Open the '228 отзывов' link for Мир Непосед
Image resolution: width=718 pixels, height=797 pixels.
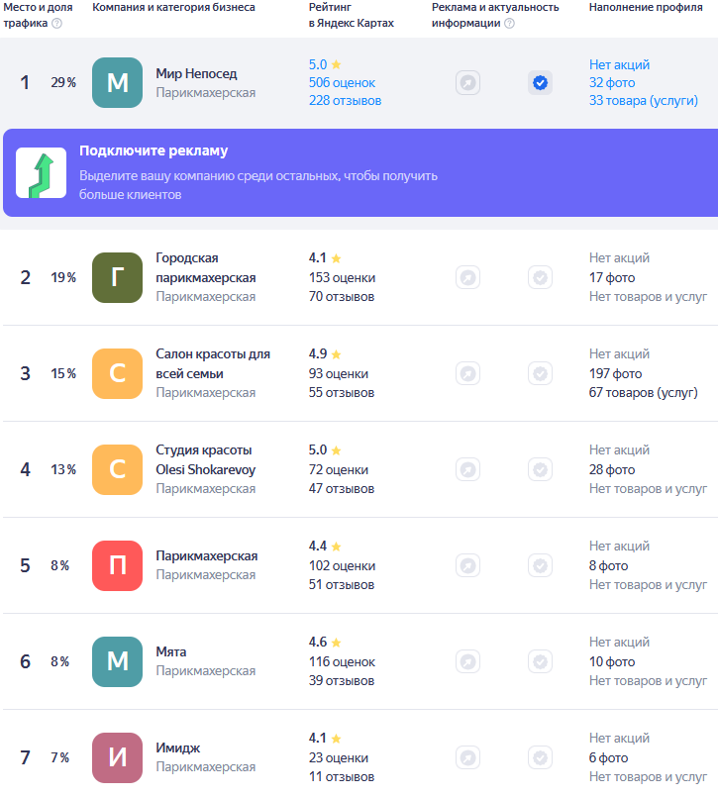(x=345, y=101)
